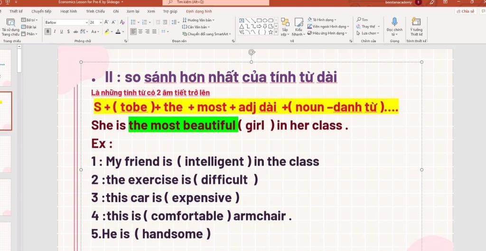
Task: Toggle align text left
Action: [x=133, y=32]
